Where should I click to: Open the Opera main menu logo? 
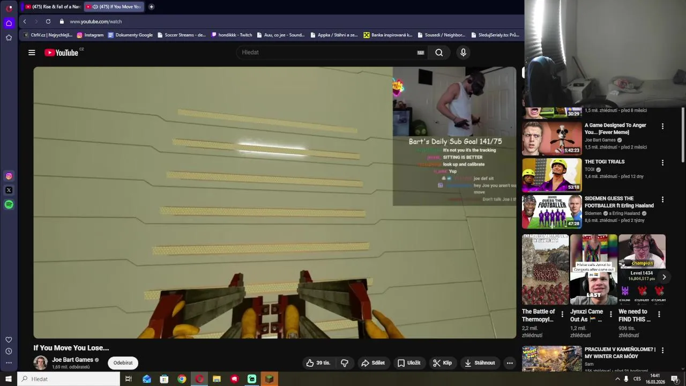click(x=9, y=8)
